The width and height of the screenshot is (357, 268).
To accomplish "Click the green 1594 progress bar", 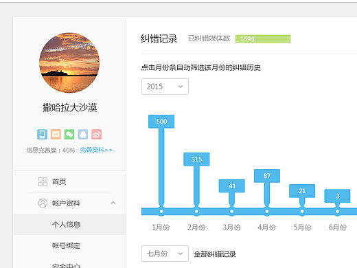I will point(263,38).
